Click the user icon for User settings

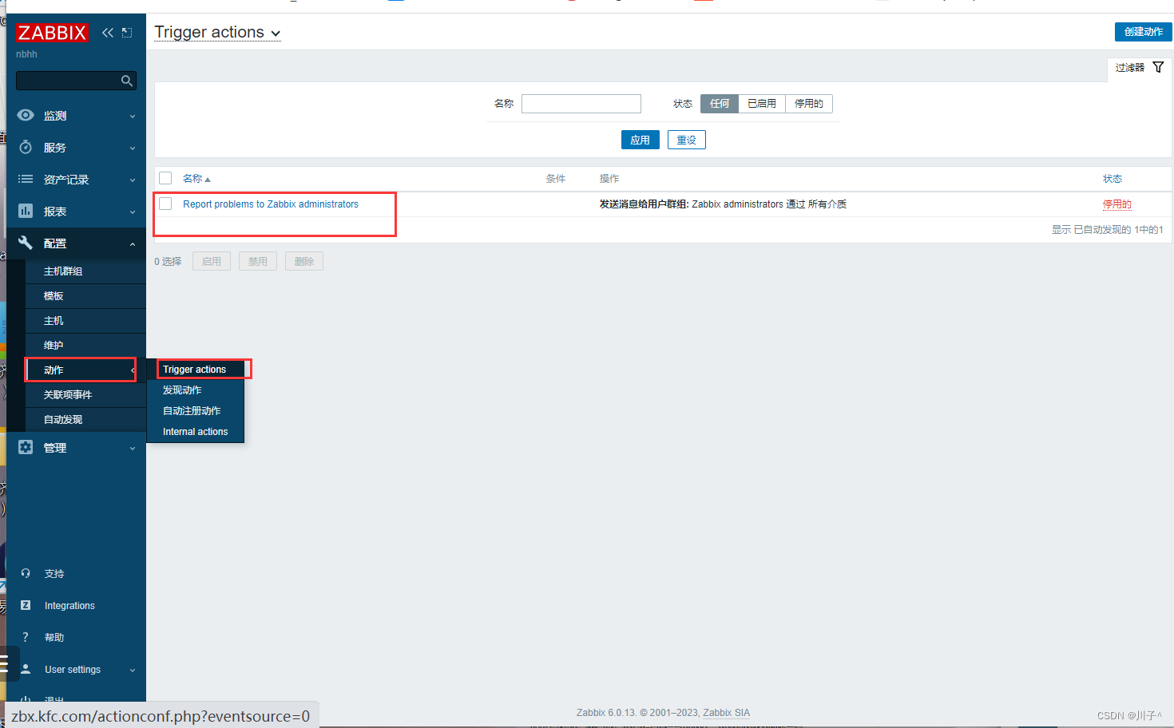[x=26, y=669]
